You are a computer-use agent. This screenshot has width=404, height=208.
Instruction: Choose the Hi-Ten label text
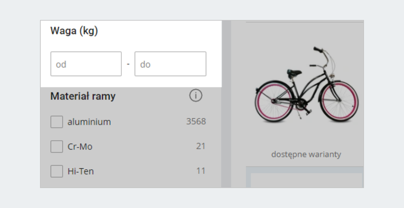(80, 171)
